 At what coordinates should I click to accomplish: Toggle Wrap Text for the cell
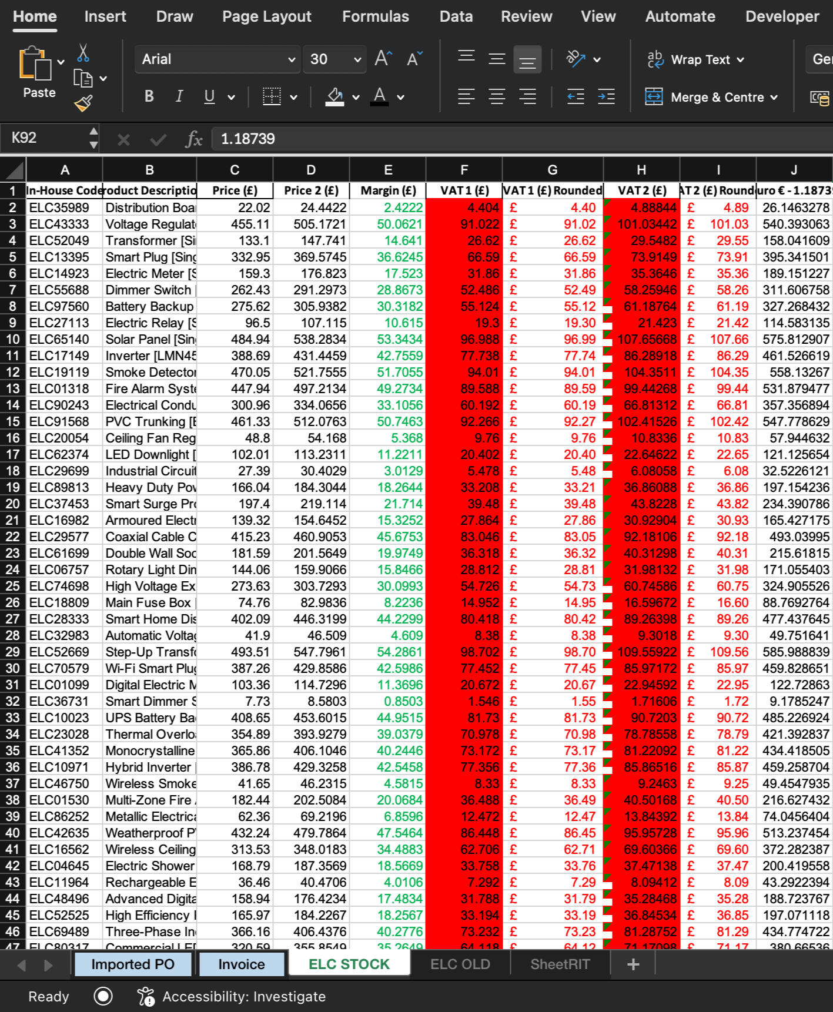(695, 59)
